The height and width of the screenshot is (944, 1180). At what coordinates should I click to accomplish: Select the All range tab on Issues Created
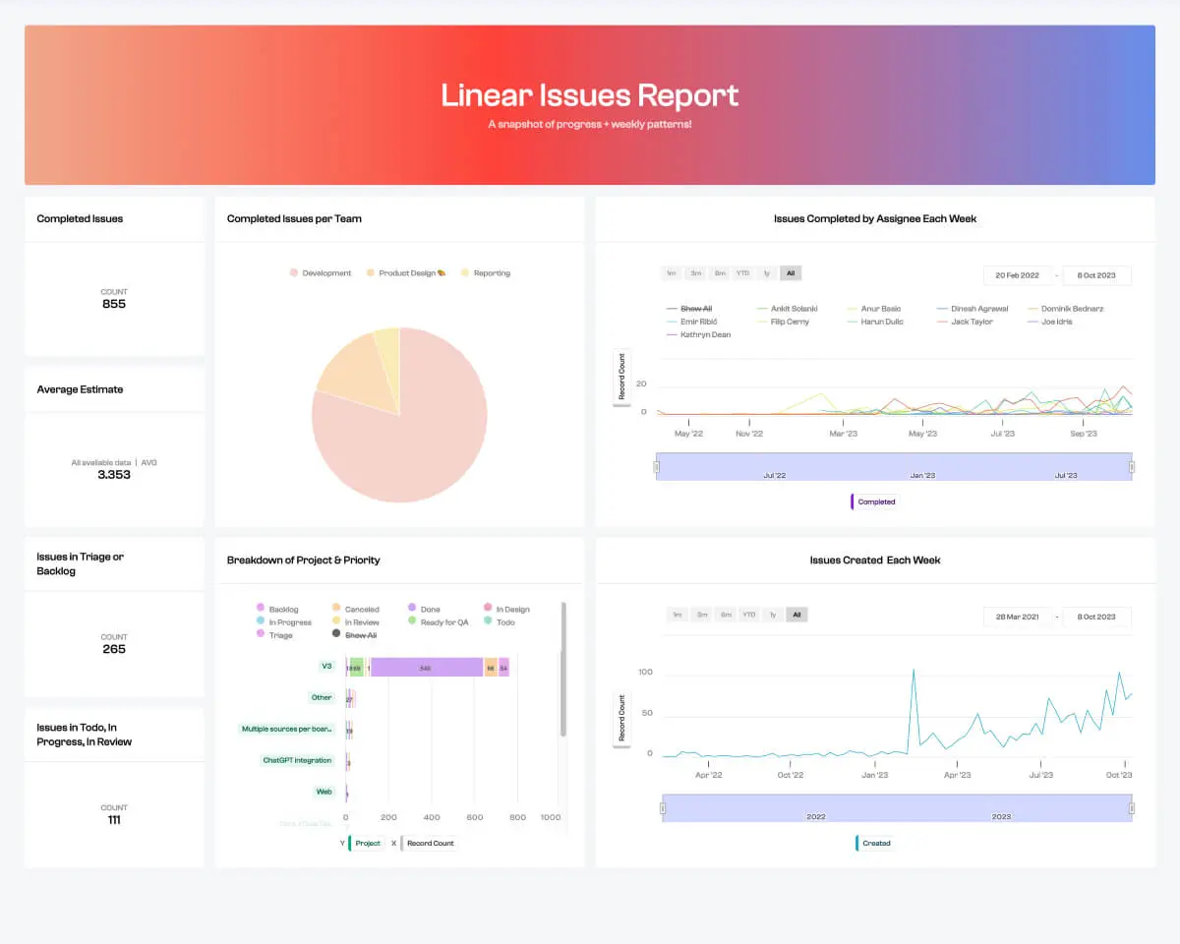point(796,615)
